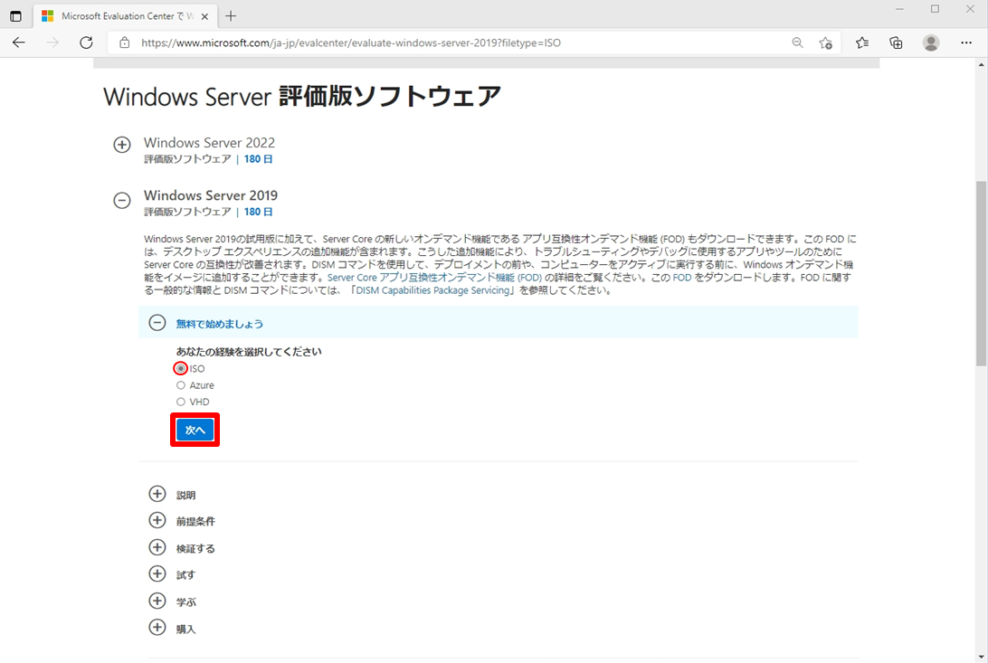The image size is (988, 663).
Task: View site information lock icon
Action: [125, 43]
